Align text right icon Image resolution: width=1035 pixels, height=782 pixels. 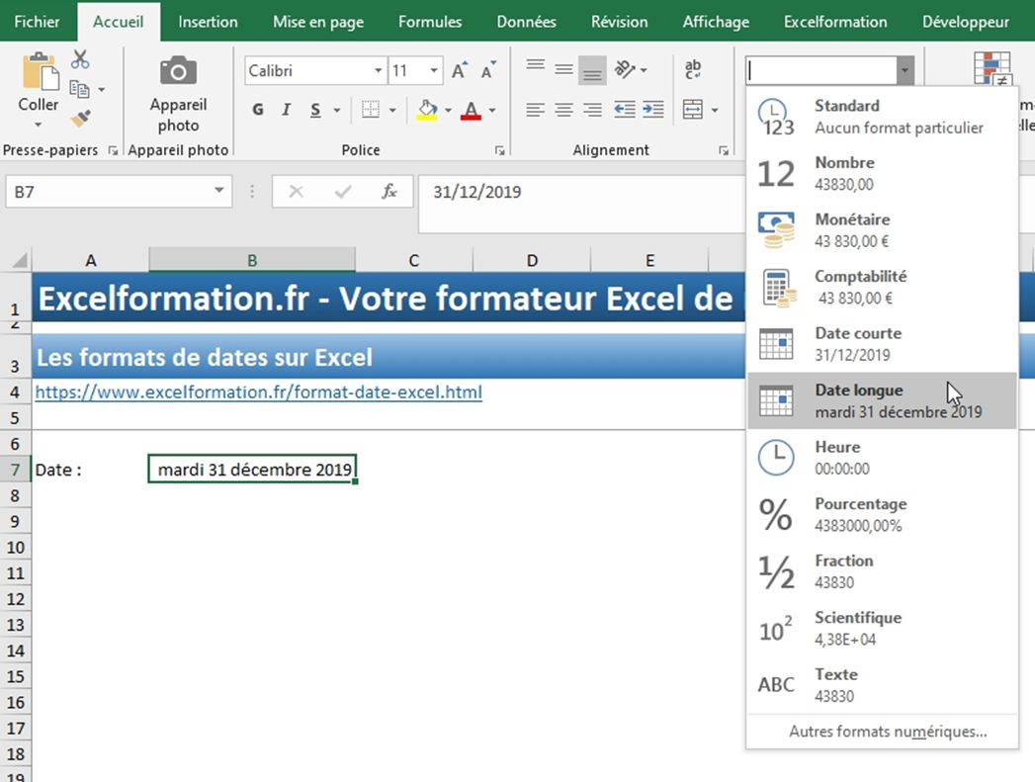pyautogui.click(x=593, y=110)
